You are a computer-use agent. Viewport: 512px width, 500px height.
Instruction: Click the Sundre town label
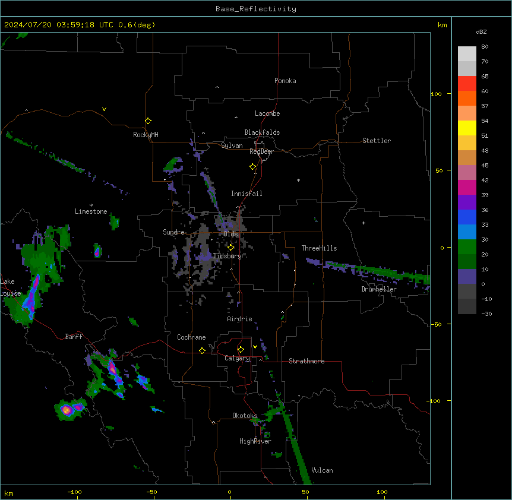tap(173, 232)
